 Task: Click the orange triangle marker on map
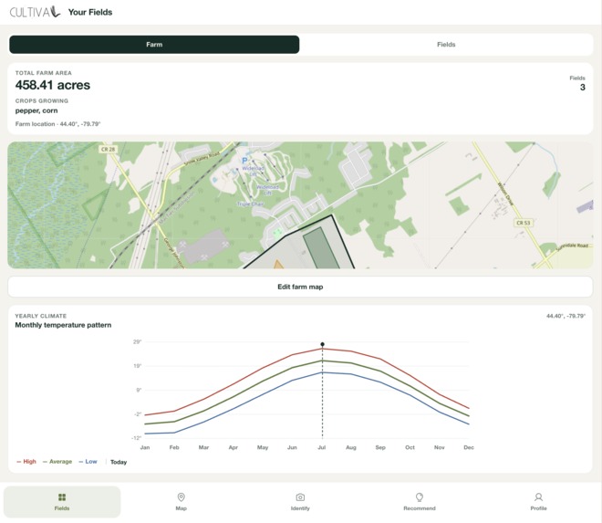(278, 264)
